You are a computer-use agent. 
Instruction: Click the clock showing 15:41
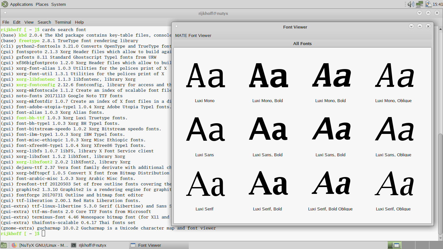(437, 4)
